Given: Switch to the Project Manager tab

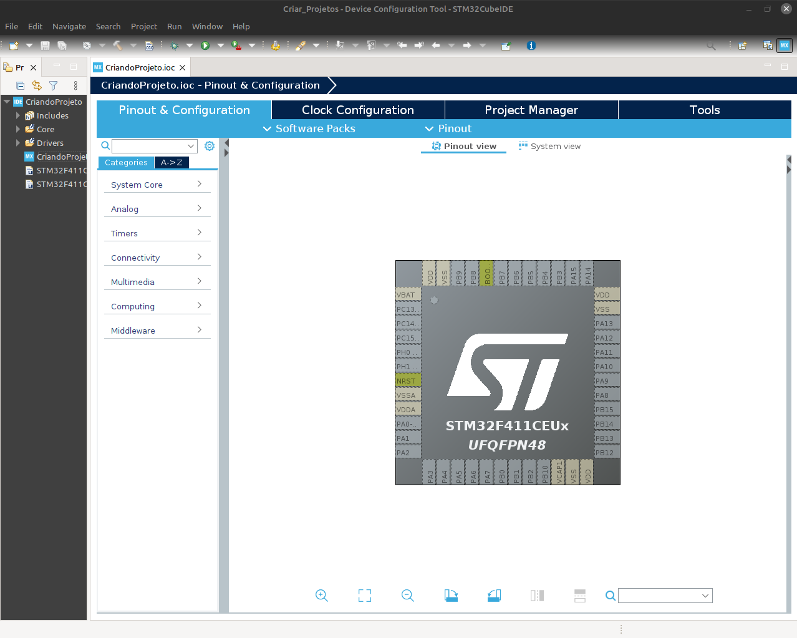Looking at the screenshot, I should coord(531,110).
